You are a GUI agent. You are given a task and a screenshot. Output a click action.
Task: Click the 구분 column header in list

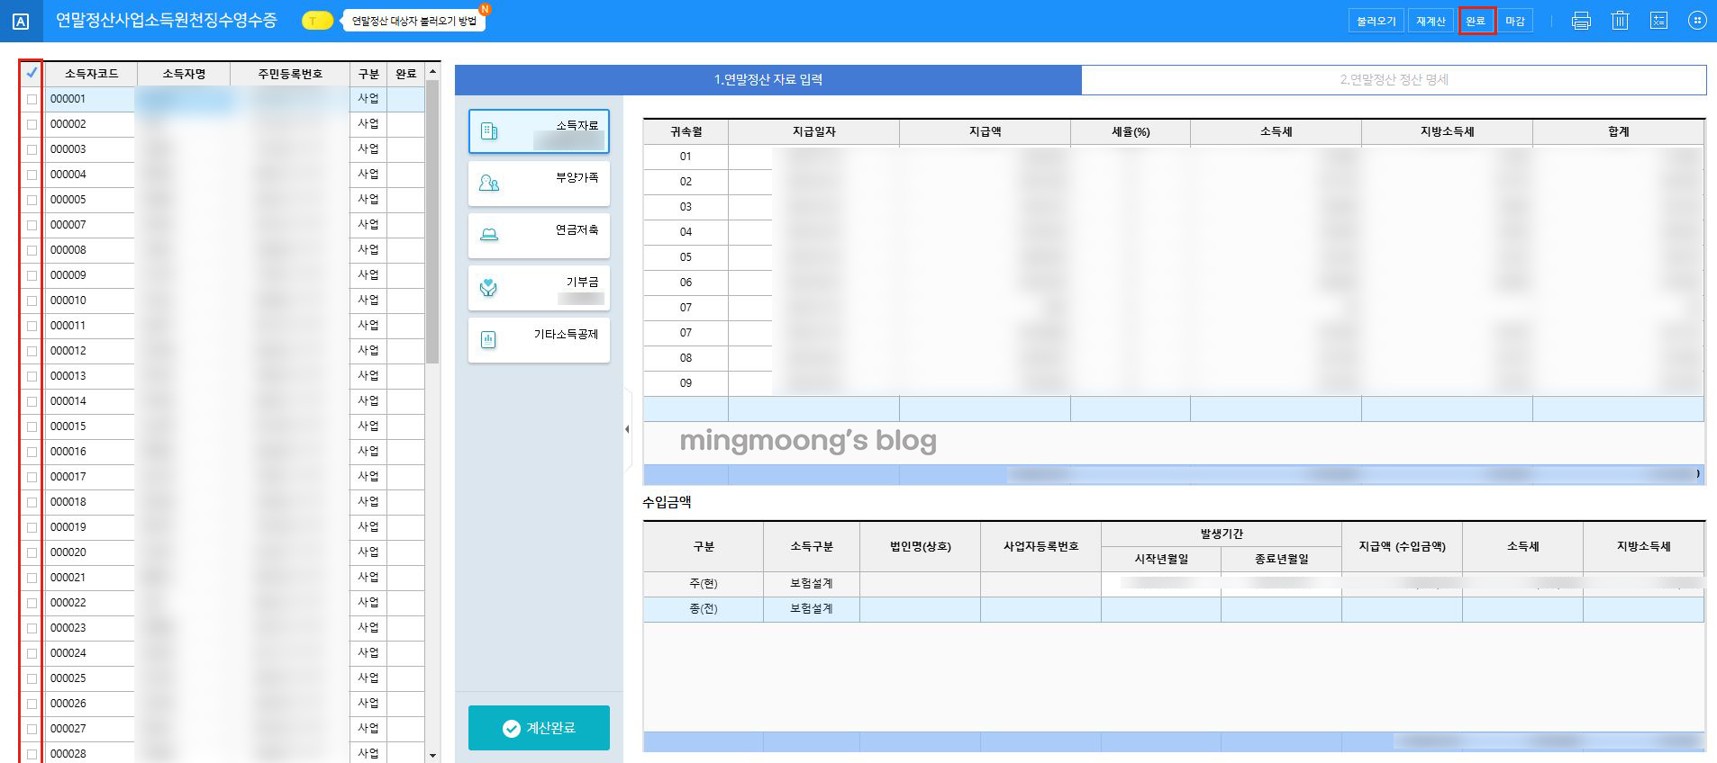click(368, 74)
